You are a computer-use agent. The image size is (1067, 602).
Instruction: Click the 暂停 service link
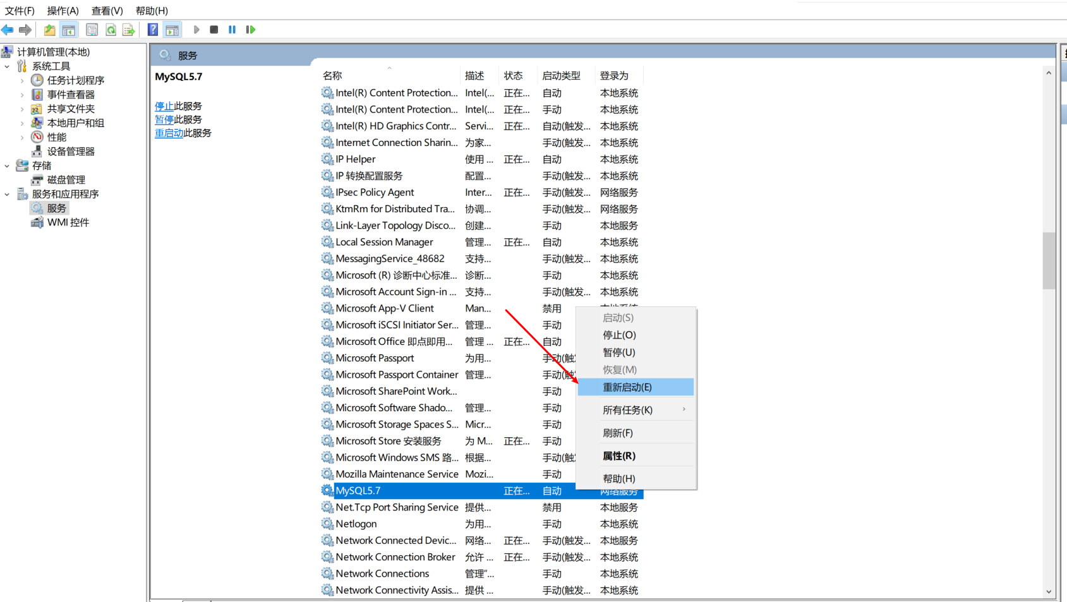[164, 119]
